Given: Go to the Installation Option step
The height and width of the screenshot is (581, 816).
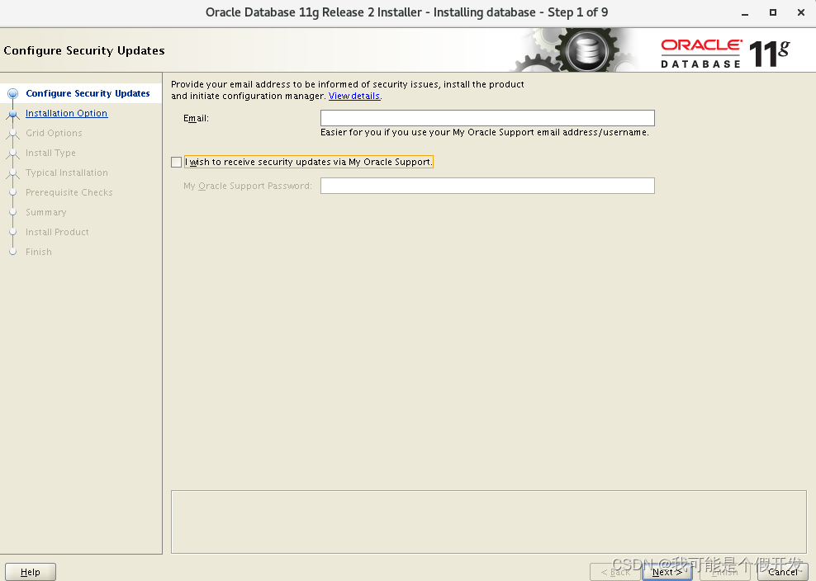Looking at the screenshot, I should 67,113.
